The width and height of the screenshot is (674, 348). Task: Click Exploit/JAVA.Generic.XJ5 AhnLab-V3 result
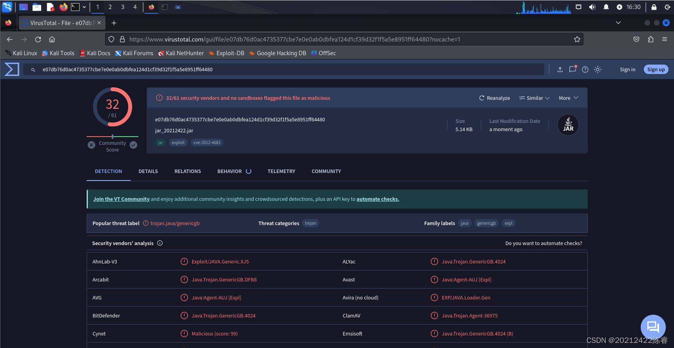(x=220, y=261)
